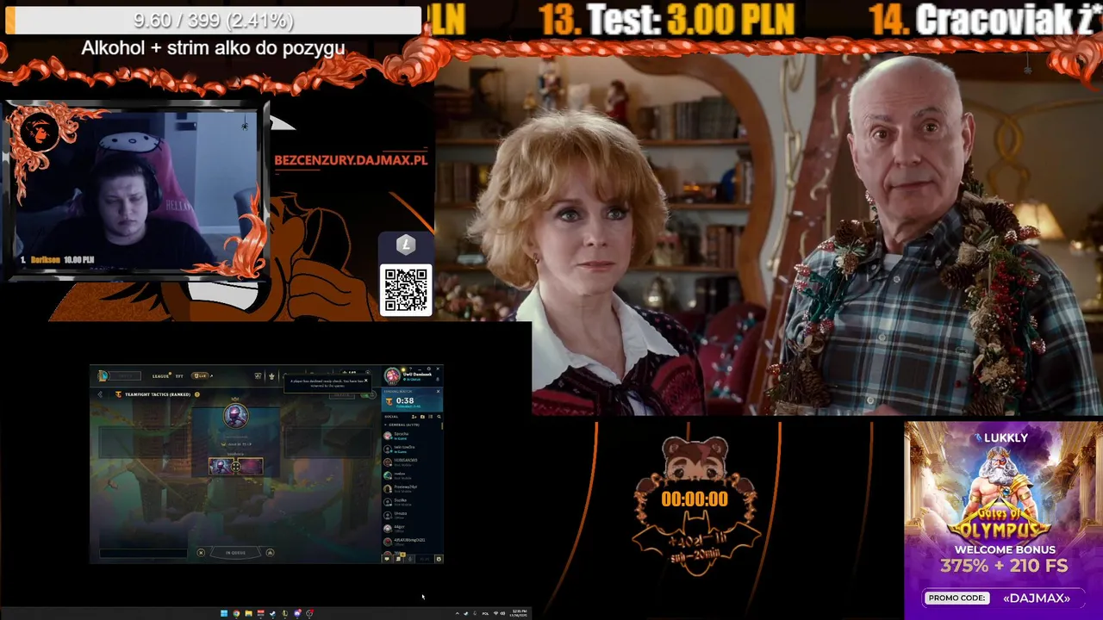The height and width of the screenshot is (620, 1103).
Task: Click the donation goal progress bar
Action: click(214, 20)
